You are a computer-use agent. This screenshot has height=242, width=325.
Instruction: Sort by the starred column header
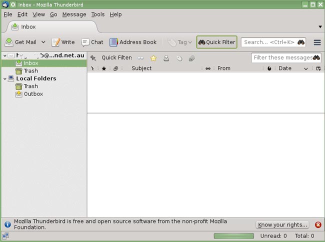coord(104,68)
